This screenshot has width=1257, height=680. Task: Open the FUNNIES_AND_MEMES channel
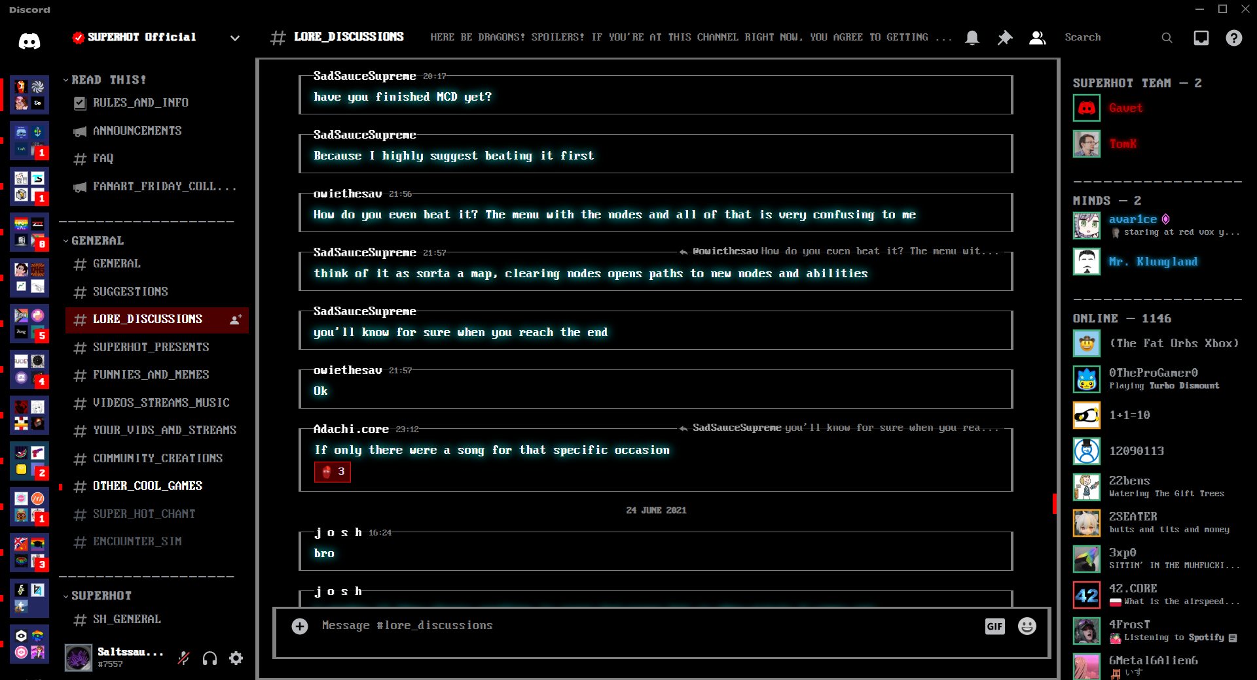point(151,375)
